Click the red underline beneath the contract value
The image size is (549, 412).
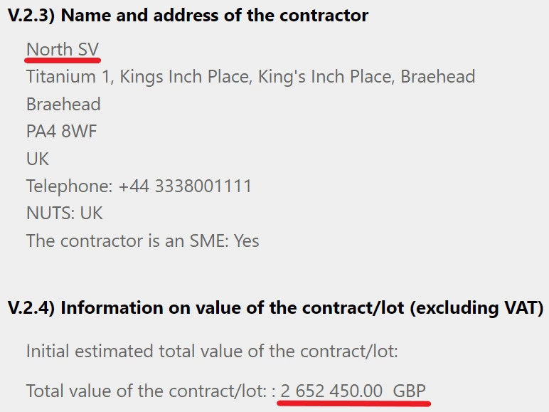click(x=353, y=403)
